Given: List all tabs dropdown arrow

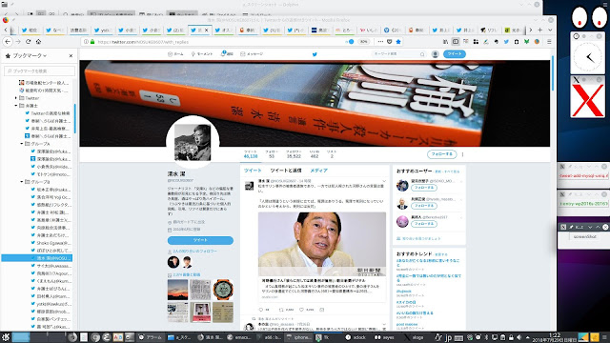Looking at the screenshot, I should 550,30.
